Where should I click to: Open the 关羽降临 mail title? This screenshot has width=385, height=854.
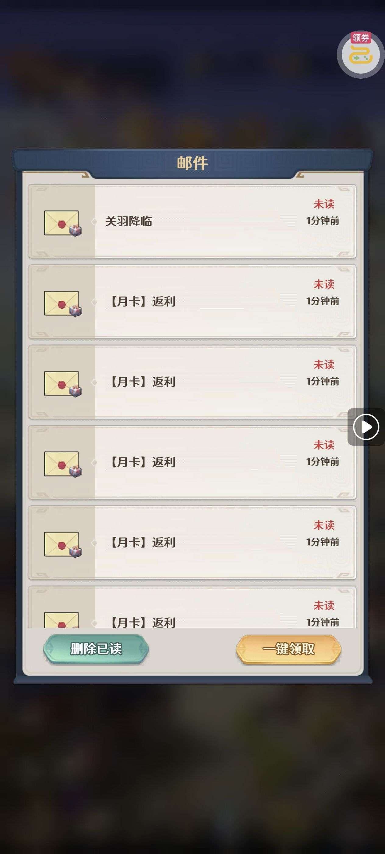click(129, 221)
